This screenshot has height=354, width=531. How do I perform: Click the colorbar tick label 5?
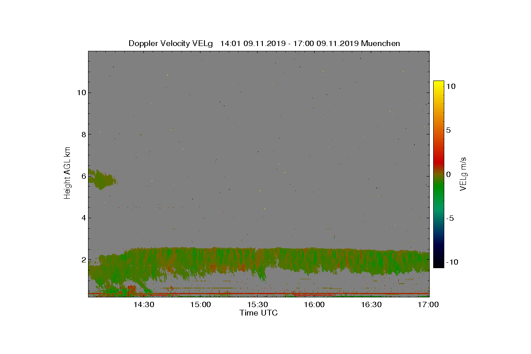pyautogui.click(x=448, y=131)
